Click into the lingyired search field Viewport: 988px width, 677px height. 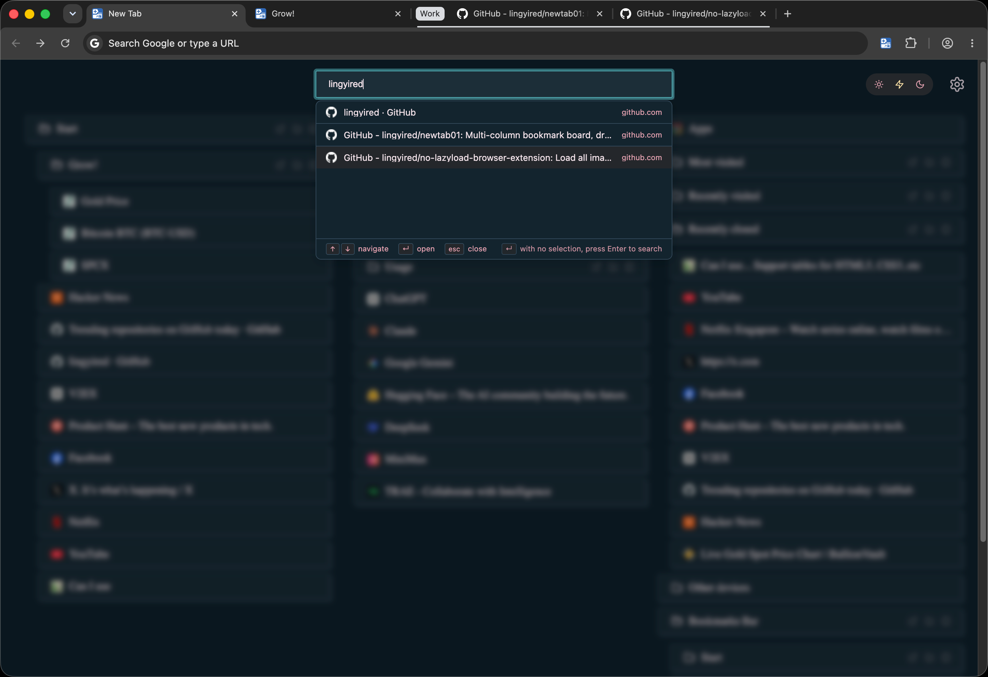click(x=494, y=84)
